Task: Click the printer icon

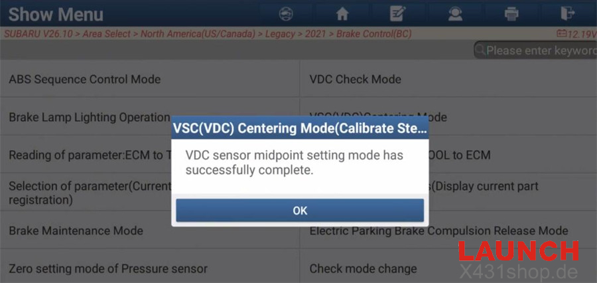Action: coord(511,13)
